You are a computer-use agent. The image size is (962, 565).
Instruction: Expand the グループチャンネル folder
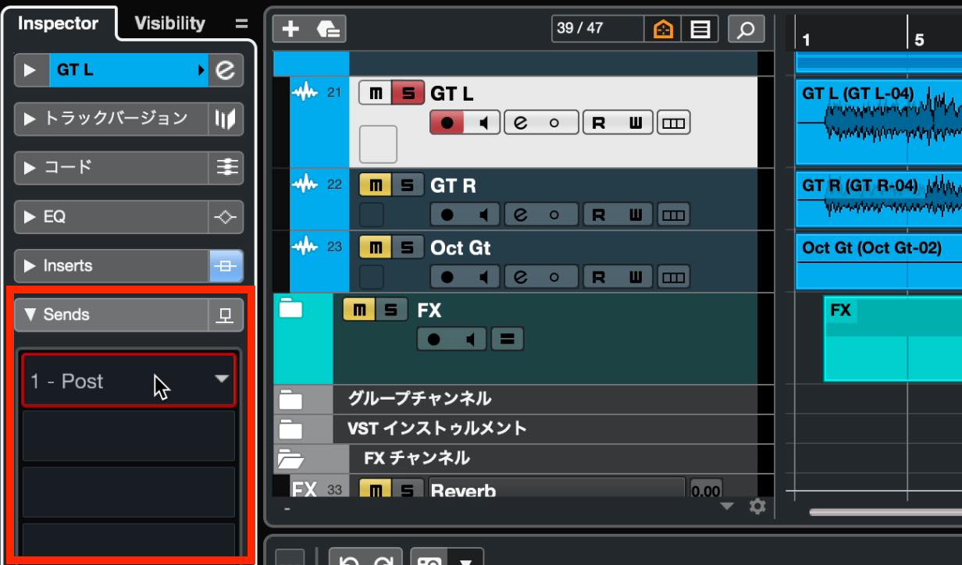click(290, 400)
